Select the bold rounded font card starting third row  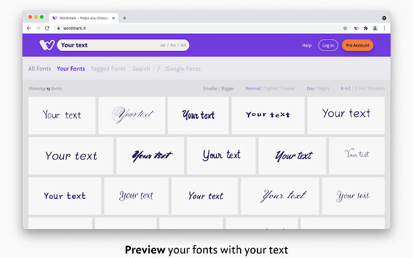coord(65,196)
